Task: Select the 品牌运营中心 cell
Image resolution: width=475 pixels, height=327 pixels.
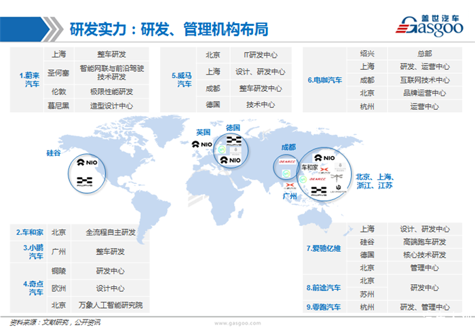Action: point(424,93)
